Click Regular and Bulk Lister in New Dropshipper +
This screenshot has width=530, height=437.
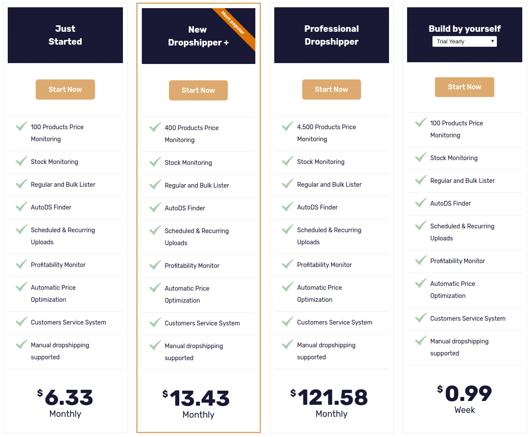click(197, 185)
